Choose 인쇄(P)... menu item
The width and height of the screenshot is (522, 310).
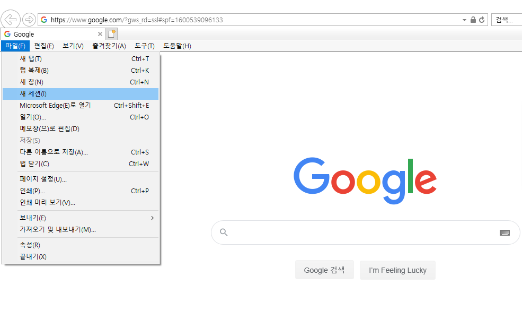[x=81, y=191]
